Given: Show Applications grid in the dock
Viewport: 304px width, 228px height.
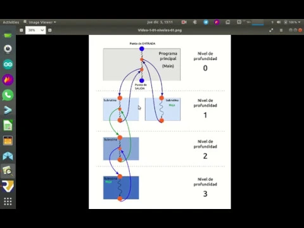Looking at the screenshot, I should pos(8,201).
